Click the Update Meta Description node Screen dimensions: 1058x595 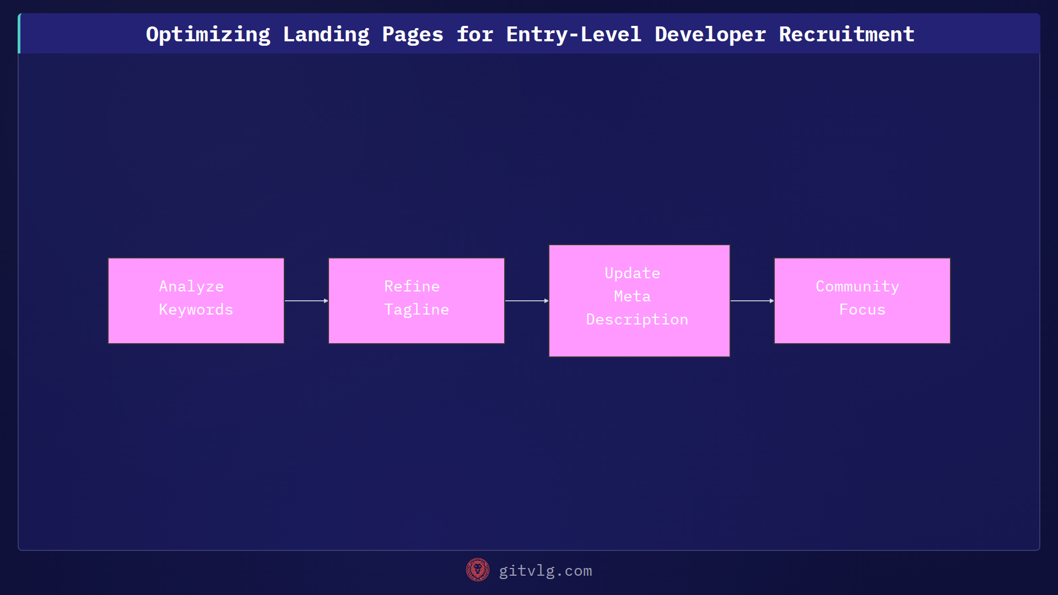639,301
